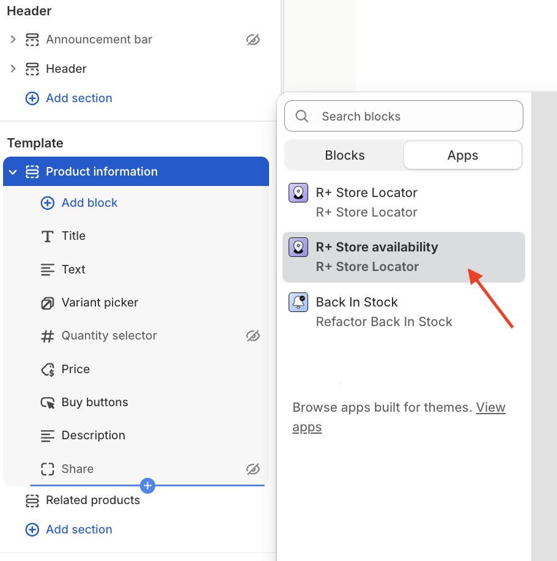Screen dimensions: 557x561
Task: Select the Variant picker block
Action: pos(100,303)
